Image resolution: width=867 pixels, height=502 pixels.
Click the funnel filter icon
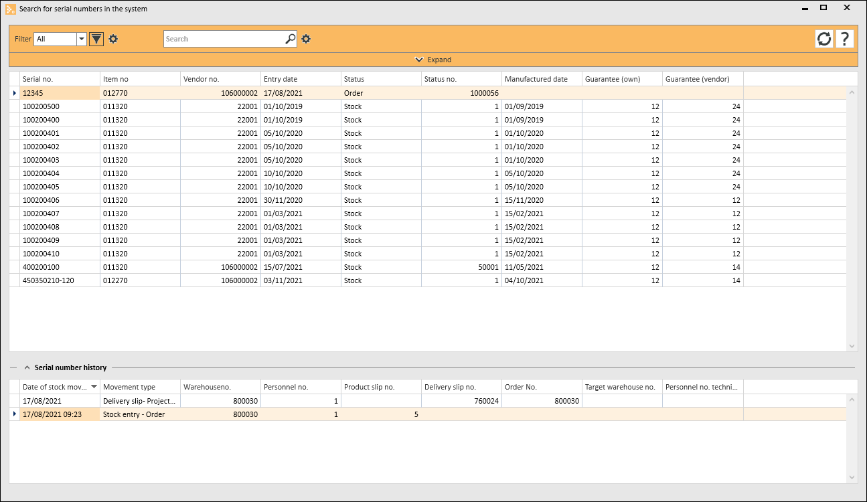click(96, 39)
